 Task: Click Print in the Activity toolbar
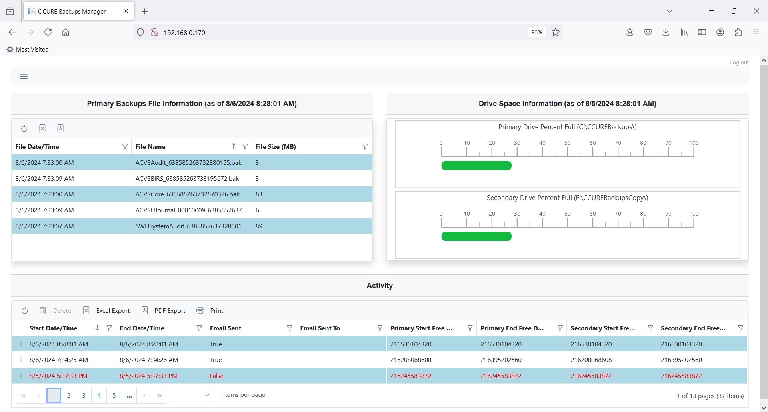click(x=210, y=310)
